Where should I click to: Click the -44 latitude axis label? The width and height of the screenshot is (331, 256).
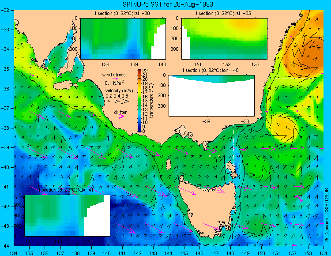[5, 246]
